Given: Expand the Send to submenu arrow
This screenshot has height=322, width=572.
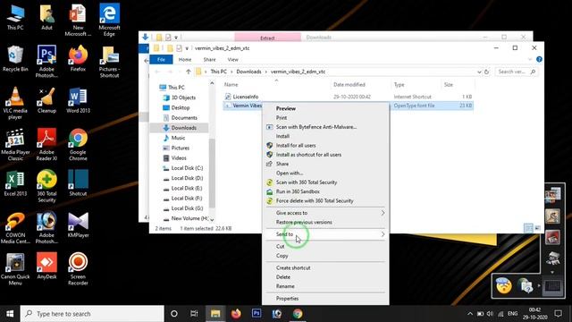Looking at the screenshot, I should [383, 234].
